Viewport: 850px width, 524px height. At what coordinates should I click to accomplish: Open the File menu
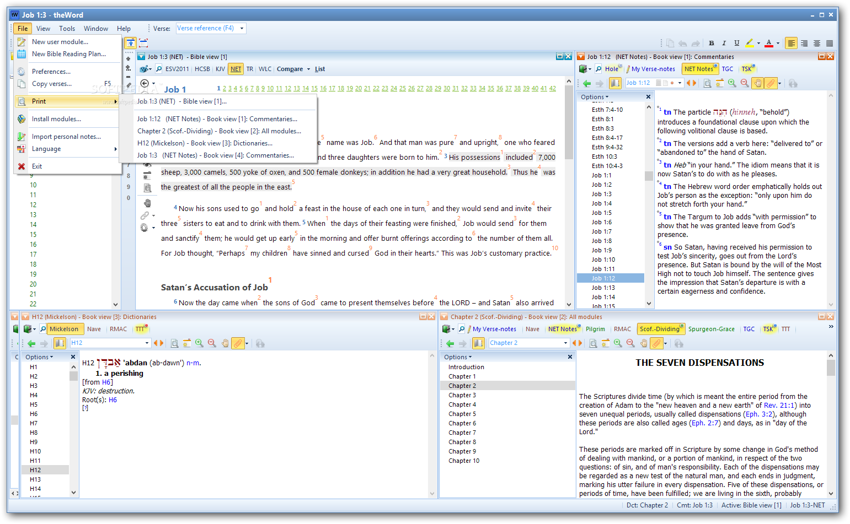23,29
